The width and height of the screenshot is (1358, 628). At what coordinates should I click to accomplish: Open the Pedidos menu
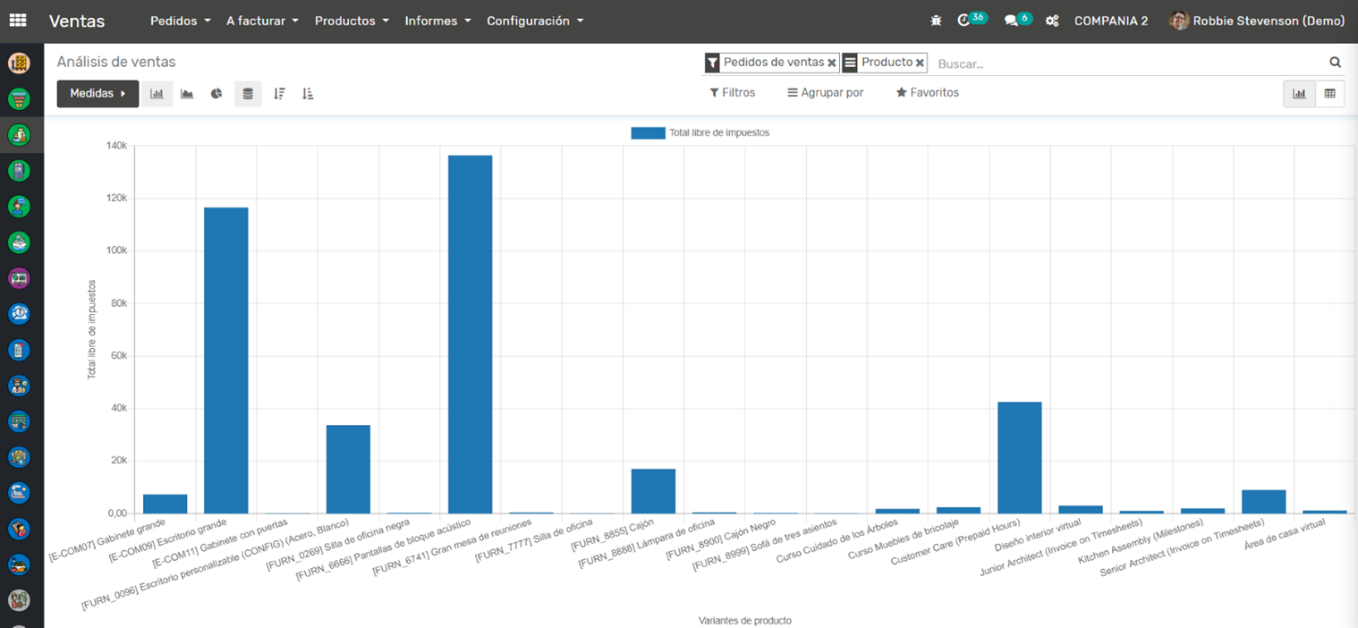pos(180,21)
